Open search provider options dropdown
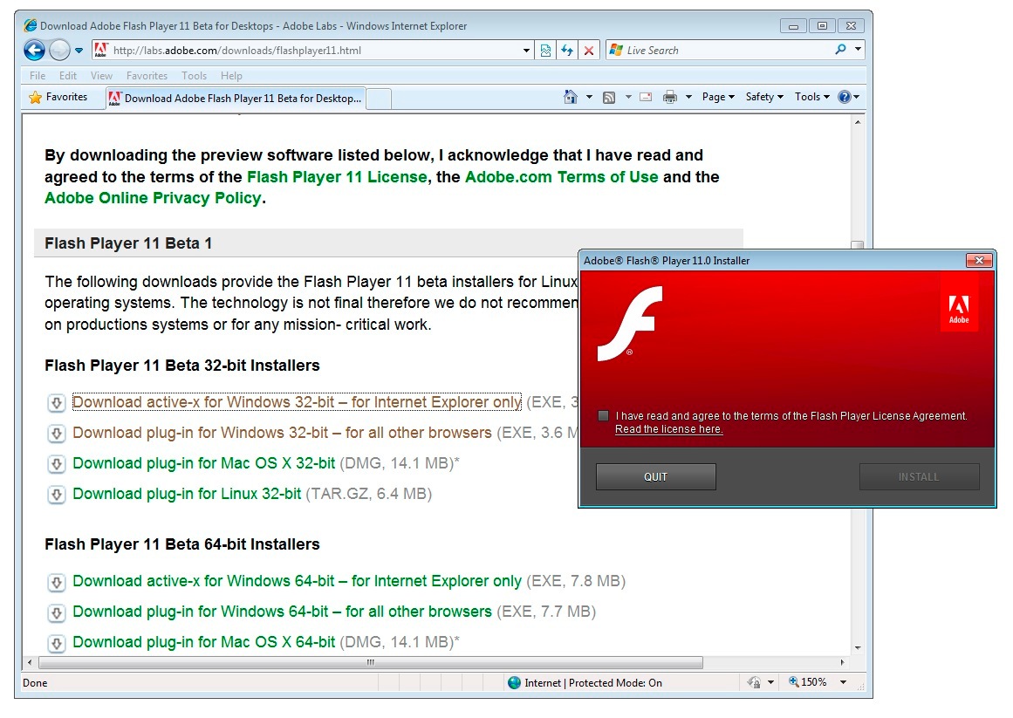 858,50
